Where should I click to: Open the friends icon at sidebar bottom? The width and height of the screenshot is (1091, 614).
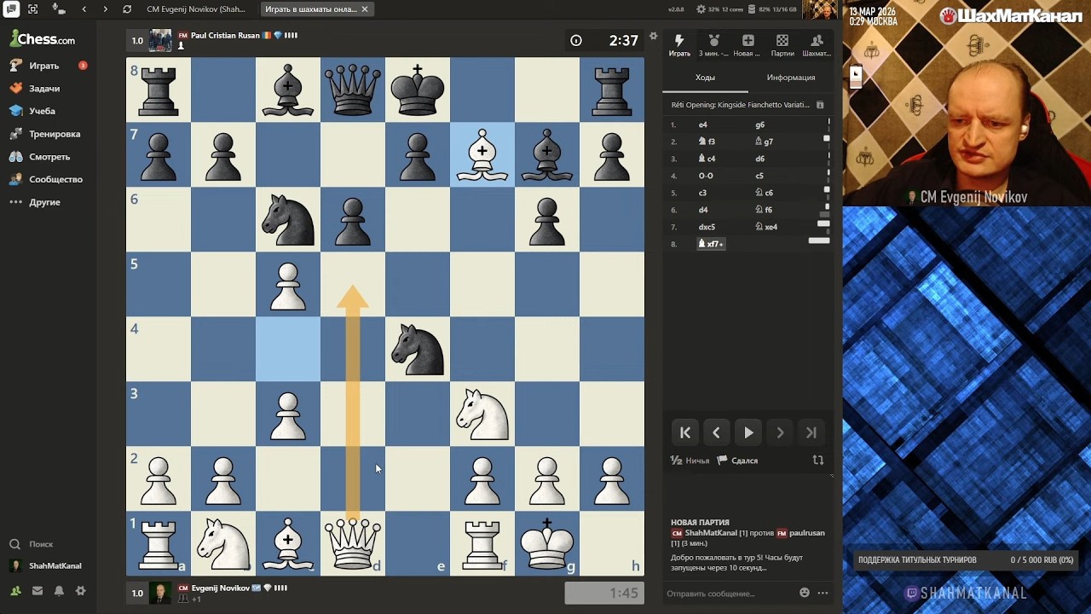(15, 590)
